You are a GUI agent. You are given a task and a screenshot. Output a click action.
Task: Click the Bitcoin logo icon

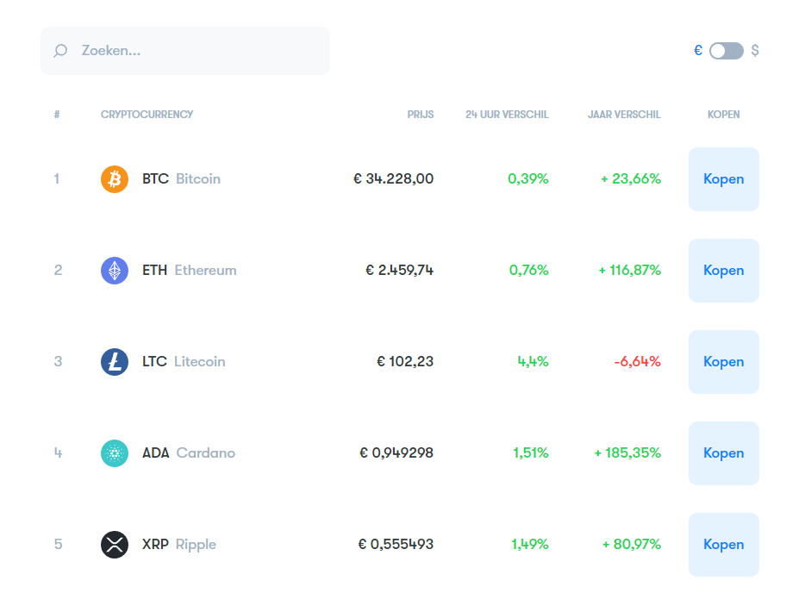point(115,179)
